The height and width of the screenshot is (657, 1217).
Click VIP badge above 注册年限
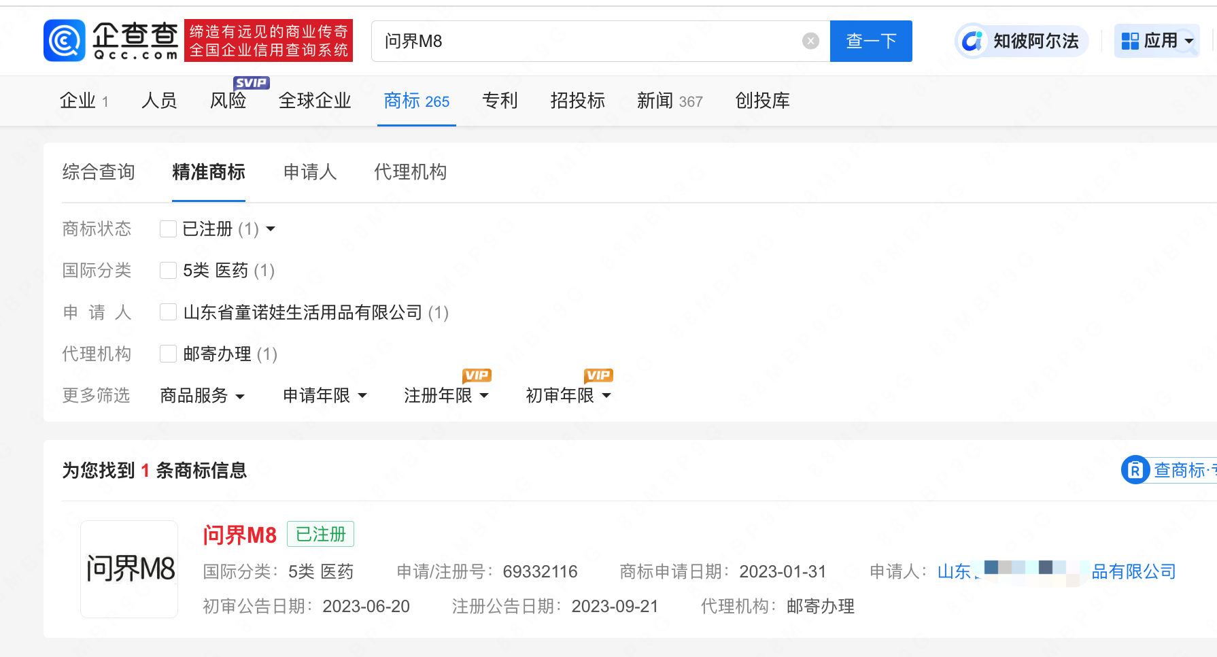point(477,375)
